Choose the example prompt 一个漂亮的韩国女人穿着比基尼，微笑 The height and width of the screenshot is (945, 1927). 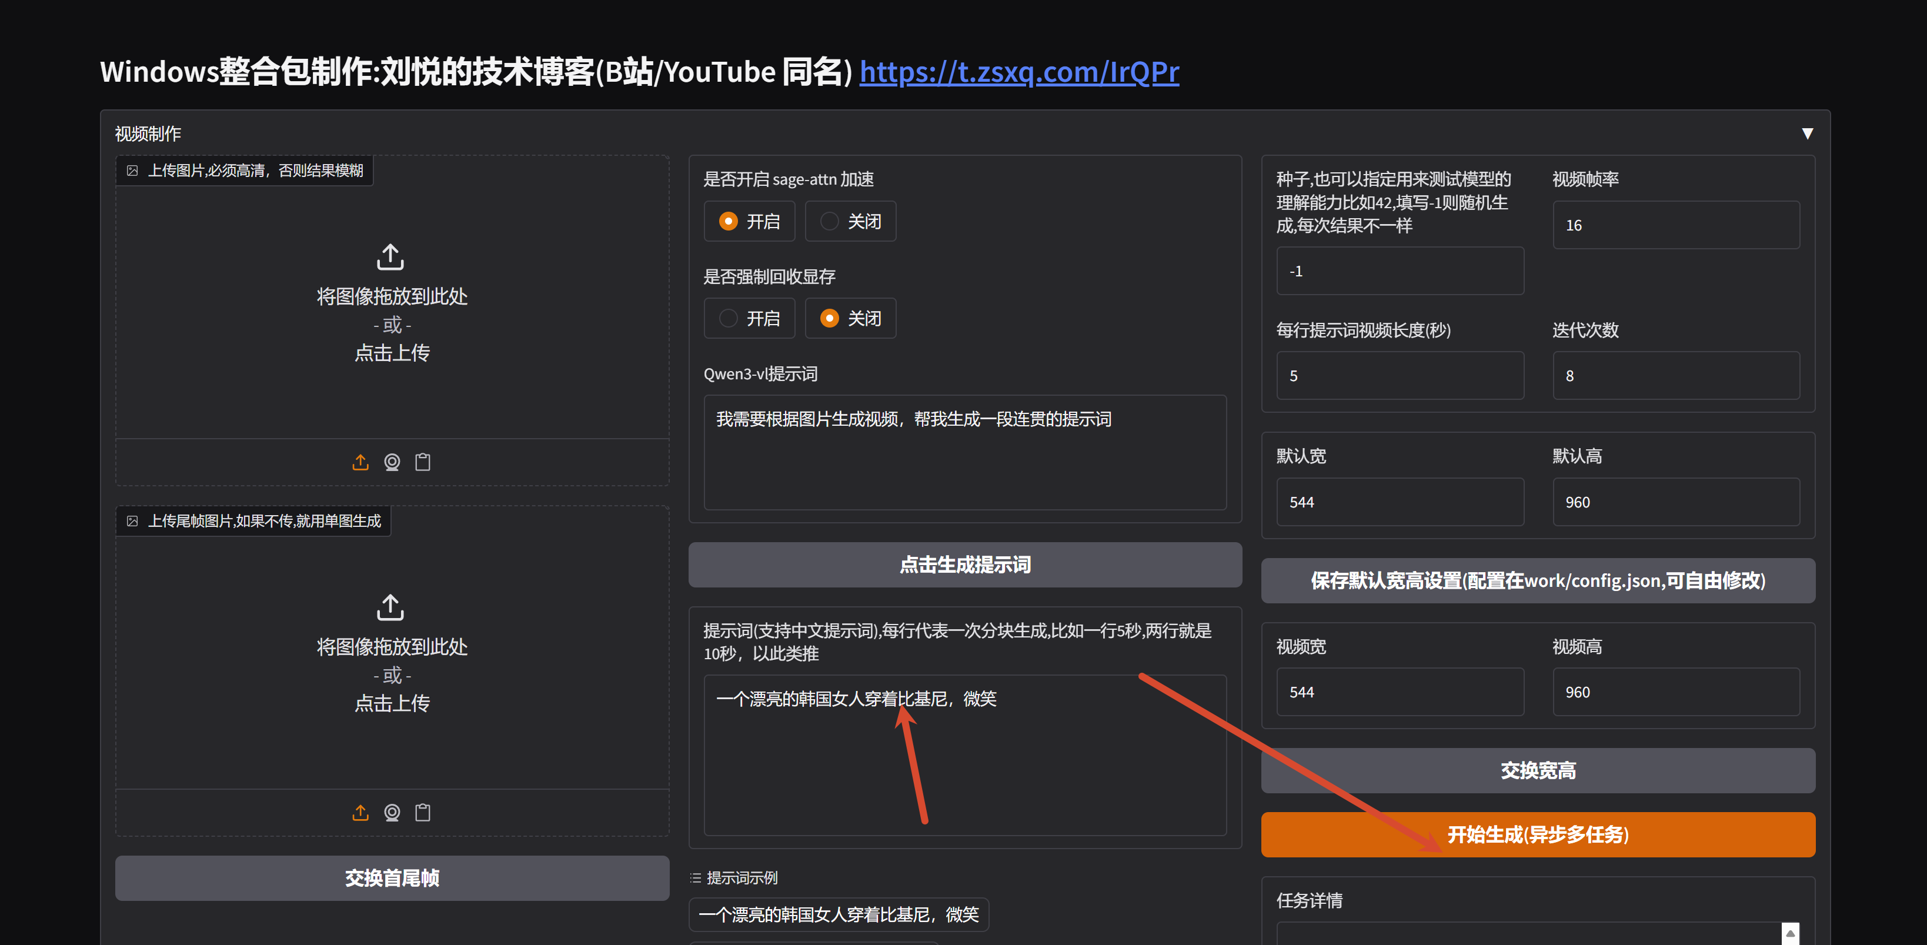pos(839,914)
